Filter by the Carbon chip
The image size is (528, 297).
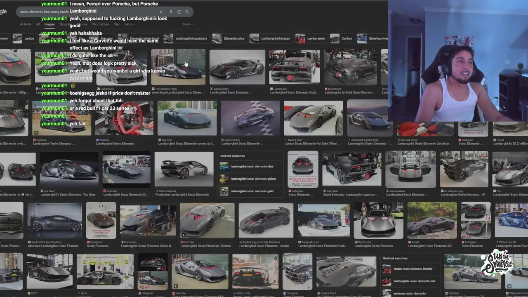point(342,38)
